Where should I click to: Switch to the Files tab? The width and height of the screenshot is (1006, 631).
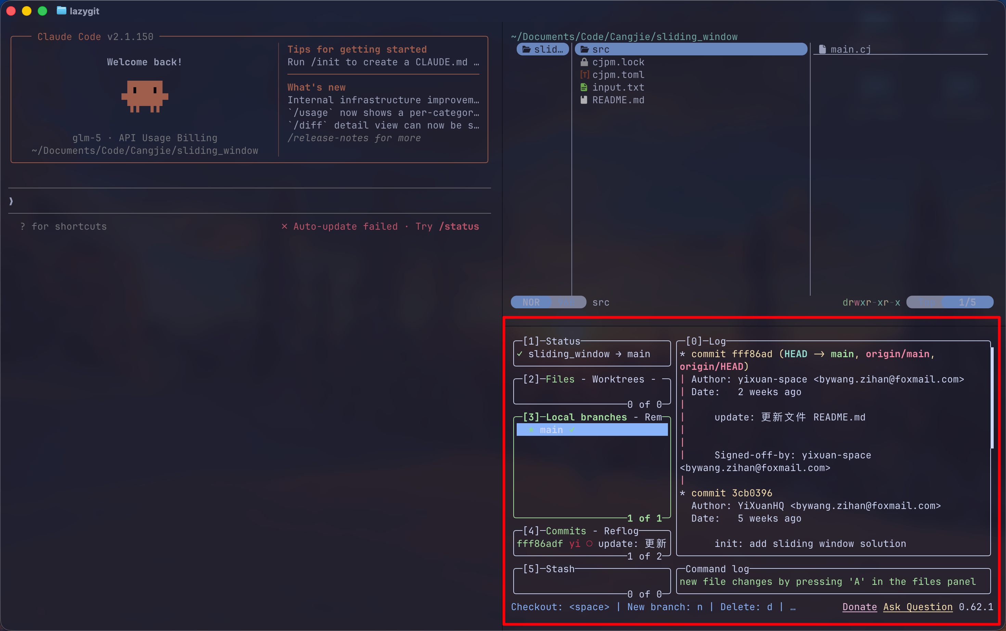click(560, 379)
